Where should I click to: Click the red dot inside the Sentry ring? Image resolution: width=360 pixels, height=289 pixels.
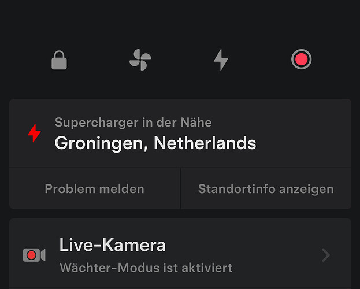click(301, 60)
